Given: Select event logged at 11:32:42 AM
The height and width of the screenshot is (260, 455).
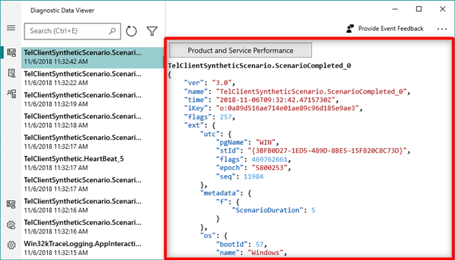Looking at the screenshot, I should coord(92,58).
